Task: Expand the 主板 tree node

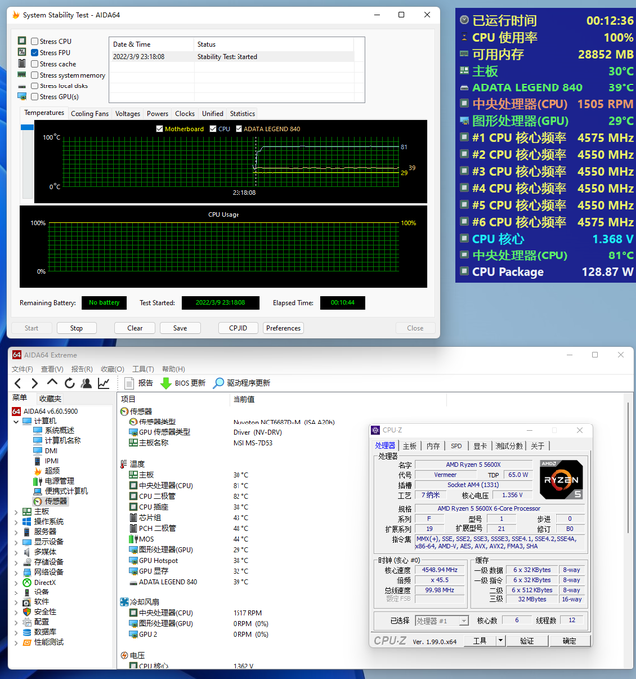Action: click(x=14, y=512)
